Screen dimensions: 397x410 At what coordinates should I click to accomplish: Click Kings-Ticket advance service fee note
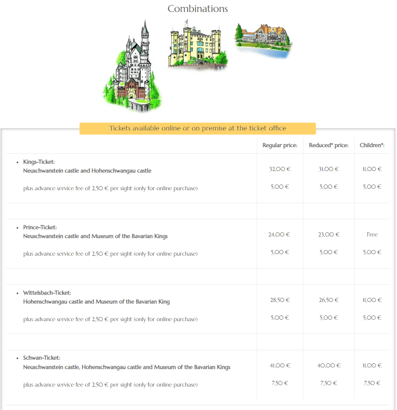(x=110, y=188)
